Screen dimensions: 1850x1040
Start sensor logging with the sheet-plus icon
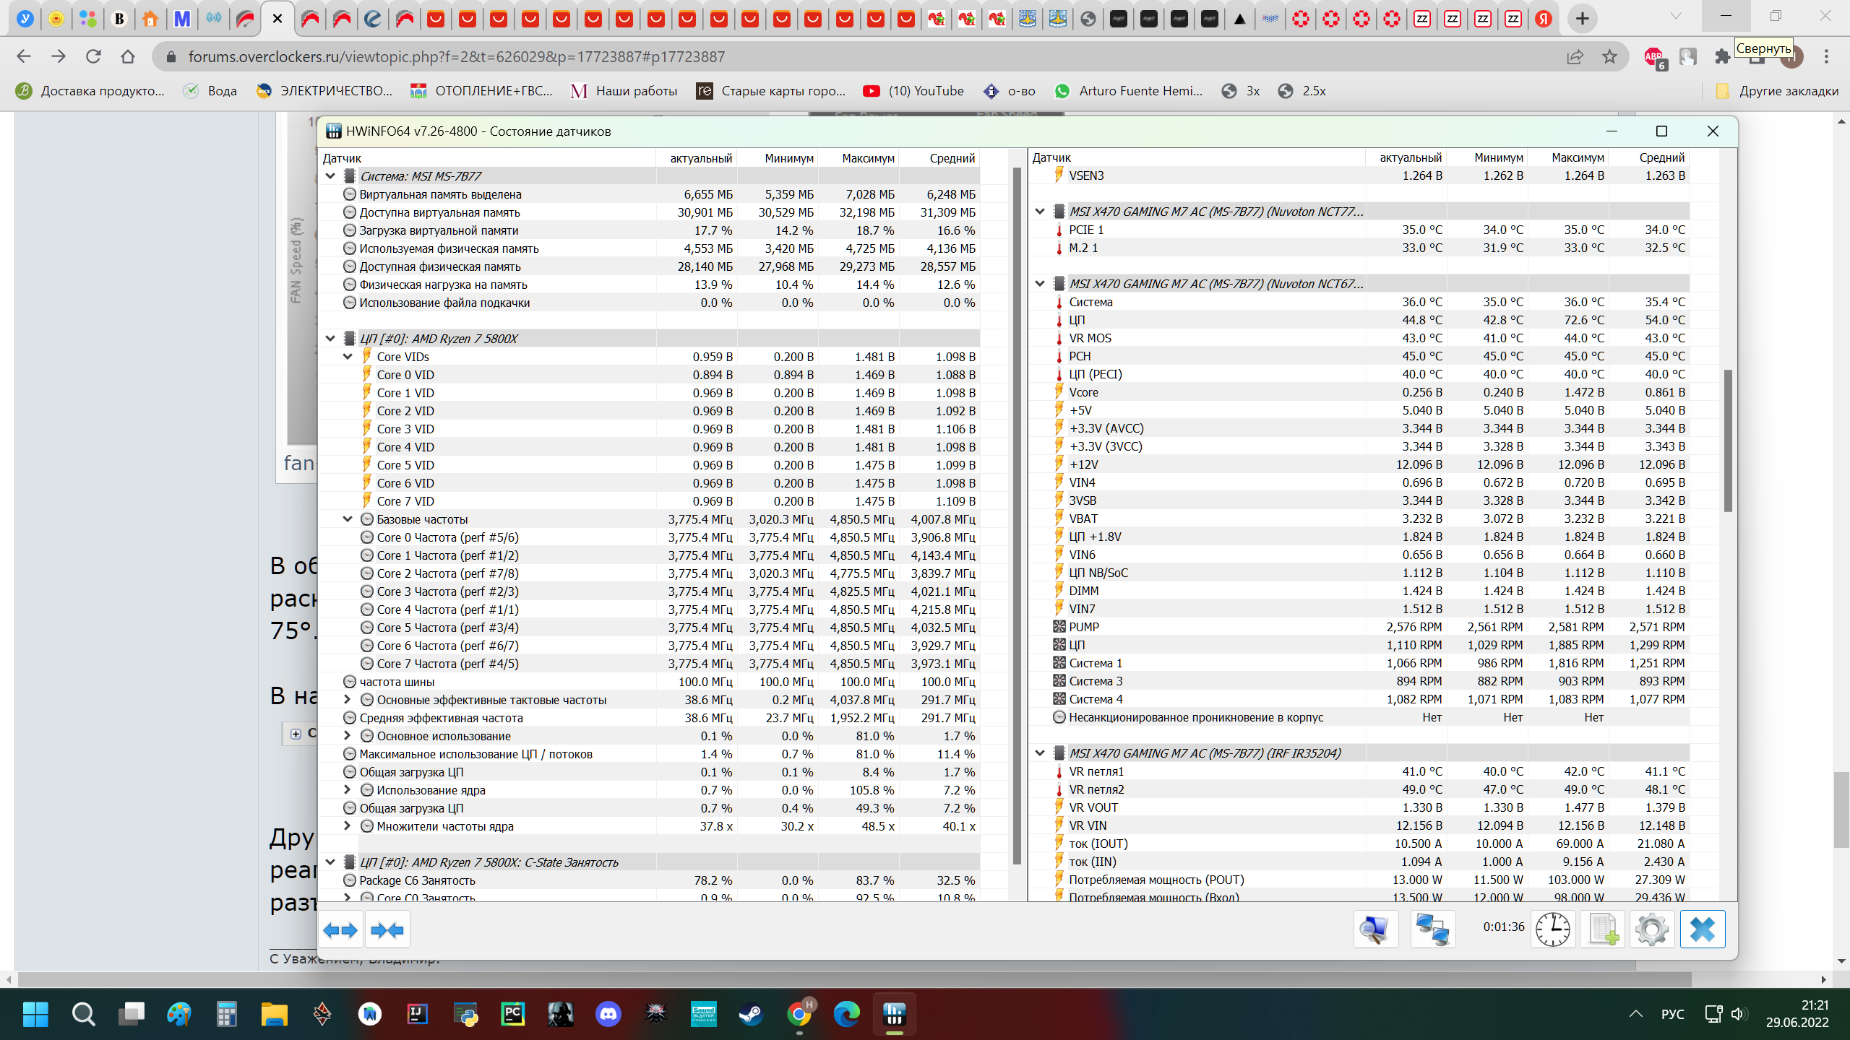click(1602, 929)
